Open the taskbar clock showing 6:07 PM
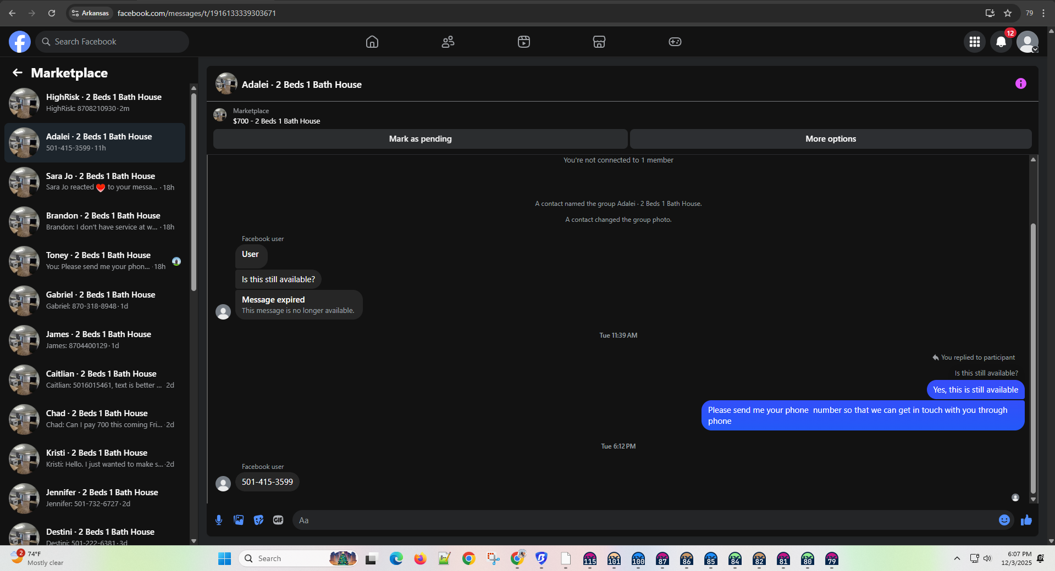The height and width of the screenshot is (571, 1055). (x=1016, y=558)
